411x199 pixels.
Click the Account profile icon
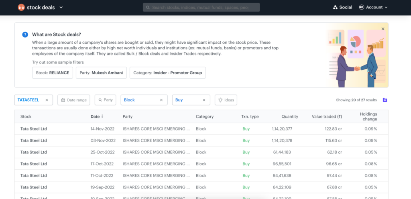[362, 7]
